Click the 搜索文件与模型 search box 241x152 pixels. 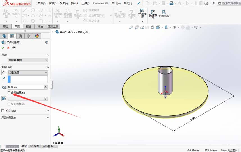[229, 3]
